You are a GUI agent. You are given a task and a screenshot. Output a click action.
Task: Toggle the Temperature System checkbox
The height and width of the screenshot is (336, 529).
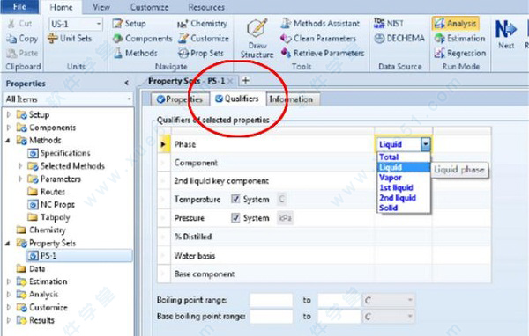pos(235,199)
